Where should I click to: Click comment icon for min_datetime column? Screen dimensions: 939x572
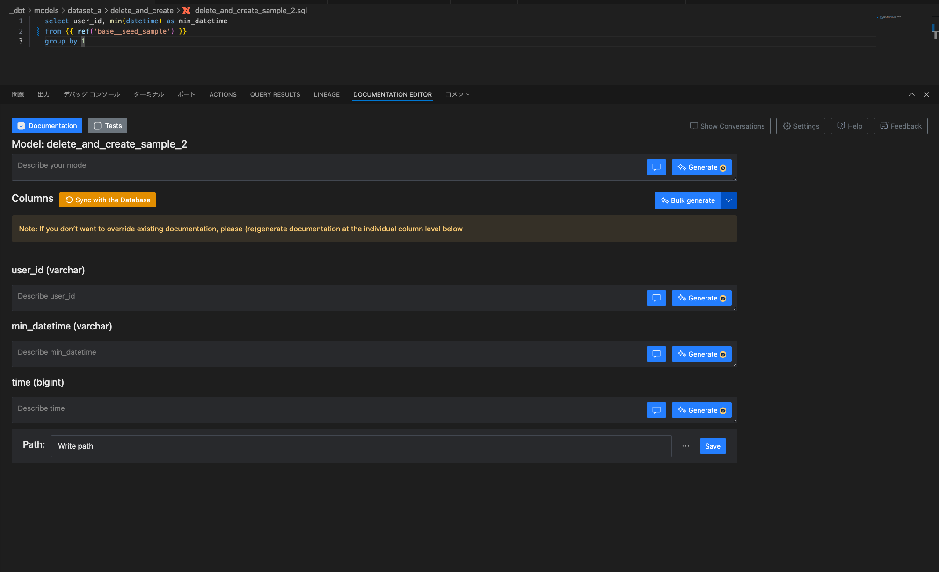click(x=656, y=354)
